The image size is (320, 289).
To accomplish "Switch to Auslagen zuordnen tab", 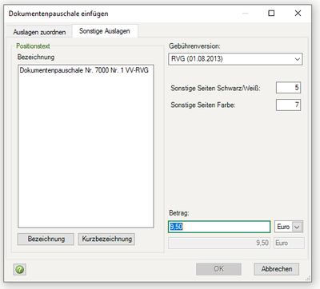I will pyautogui.click(x=39, y=32).
